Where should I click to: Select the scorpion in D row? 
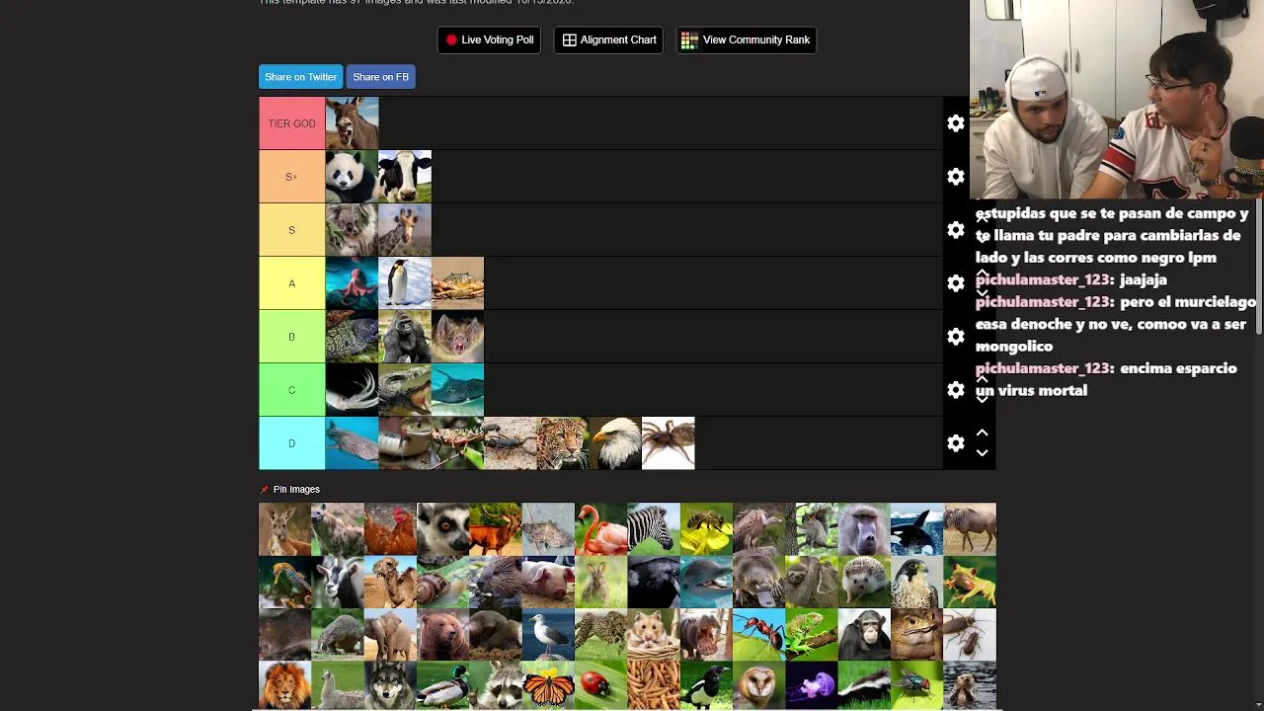[510, 443]
